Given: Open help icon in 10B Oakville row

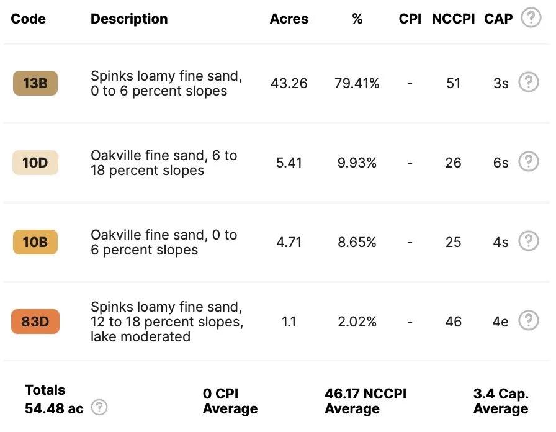Looking at the screenshot, I should pyautogui.click(x=528, y=241).
